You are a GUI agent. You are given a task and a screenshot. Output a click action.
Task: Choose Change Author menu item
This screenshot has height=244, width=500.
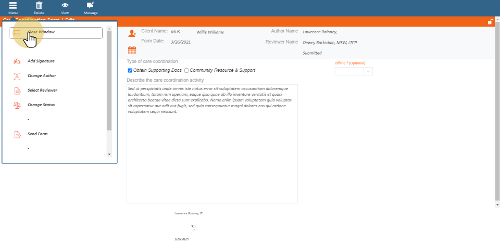coord(42,76)
